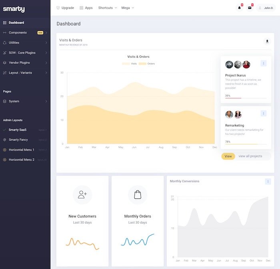Screen dimensions: 280x269
Task: Toggle Visits series in chart legend
Action: (130, 64)
